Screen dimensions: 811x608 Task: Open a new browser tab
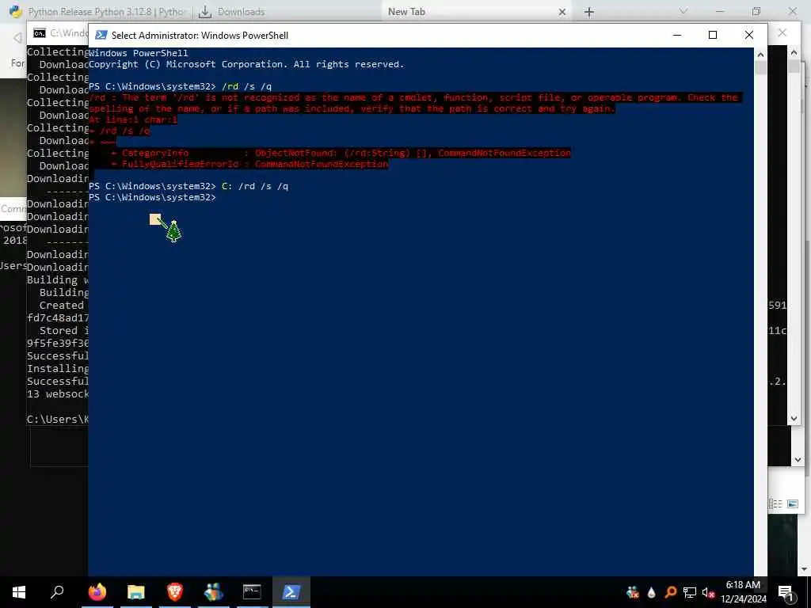588,12
